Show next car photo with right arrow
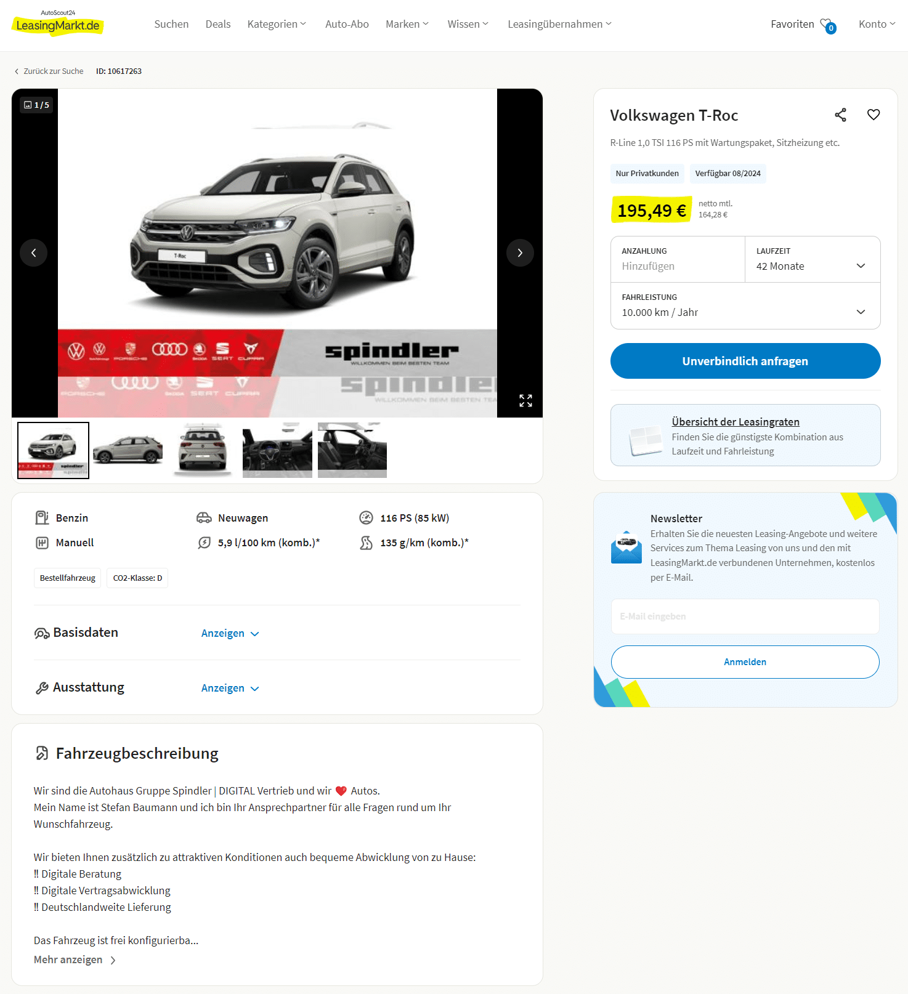The height and width of the screenshot is (994, 908). click(x=520, y=253)
